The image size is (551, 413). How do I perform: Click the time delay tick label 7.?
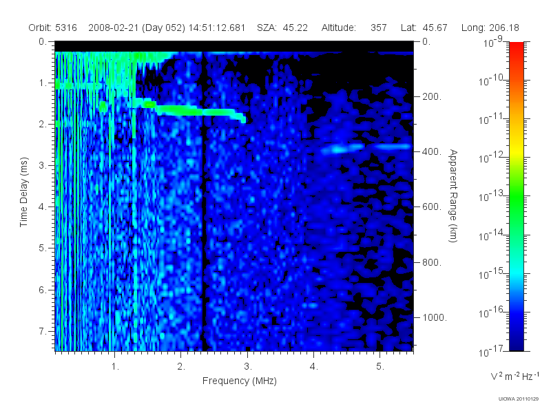coord(42,331)
